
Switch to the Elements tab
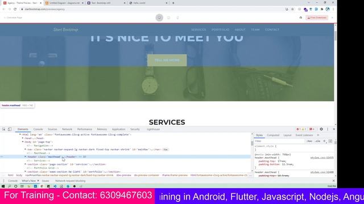point(23,129)
